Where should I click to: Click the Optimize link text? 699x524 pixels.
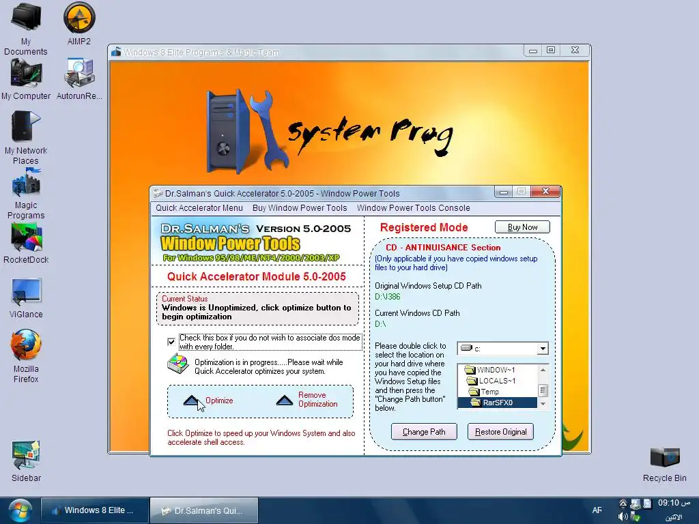[x=219, y=401]
